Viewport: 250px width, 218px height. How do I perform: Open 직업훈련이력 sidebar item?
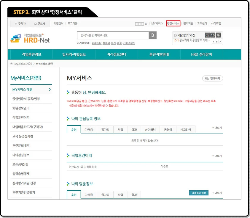[31, 117]
